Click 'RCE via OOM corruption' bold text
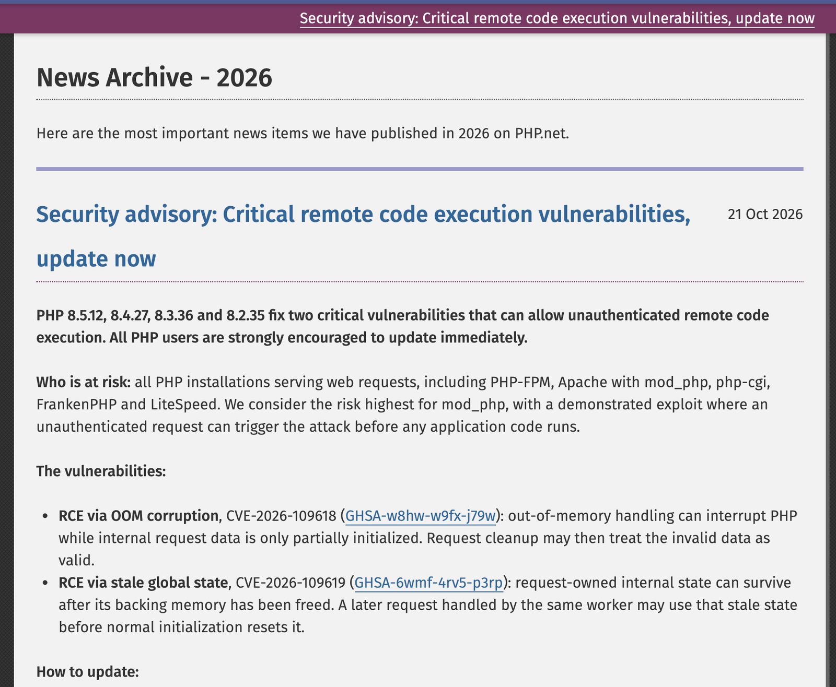This screenshot has height=687, width=836. click(x=138, y=516)
